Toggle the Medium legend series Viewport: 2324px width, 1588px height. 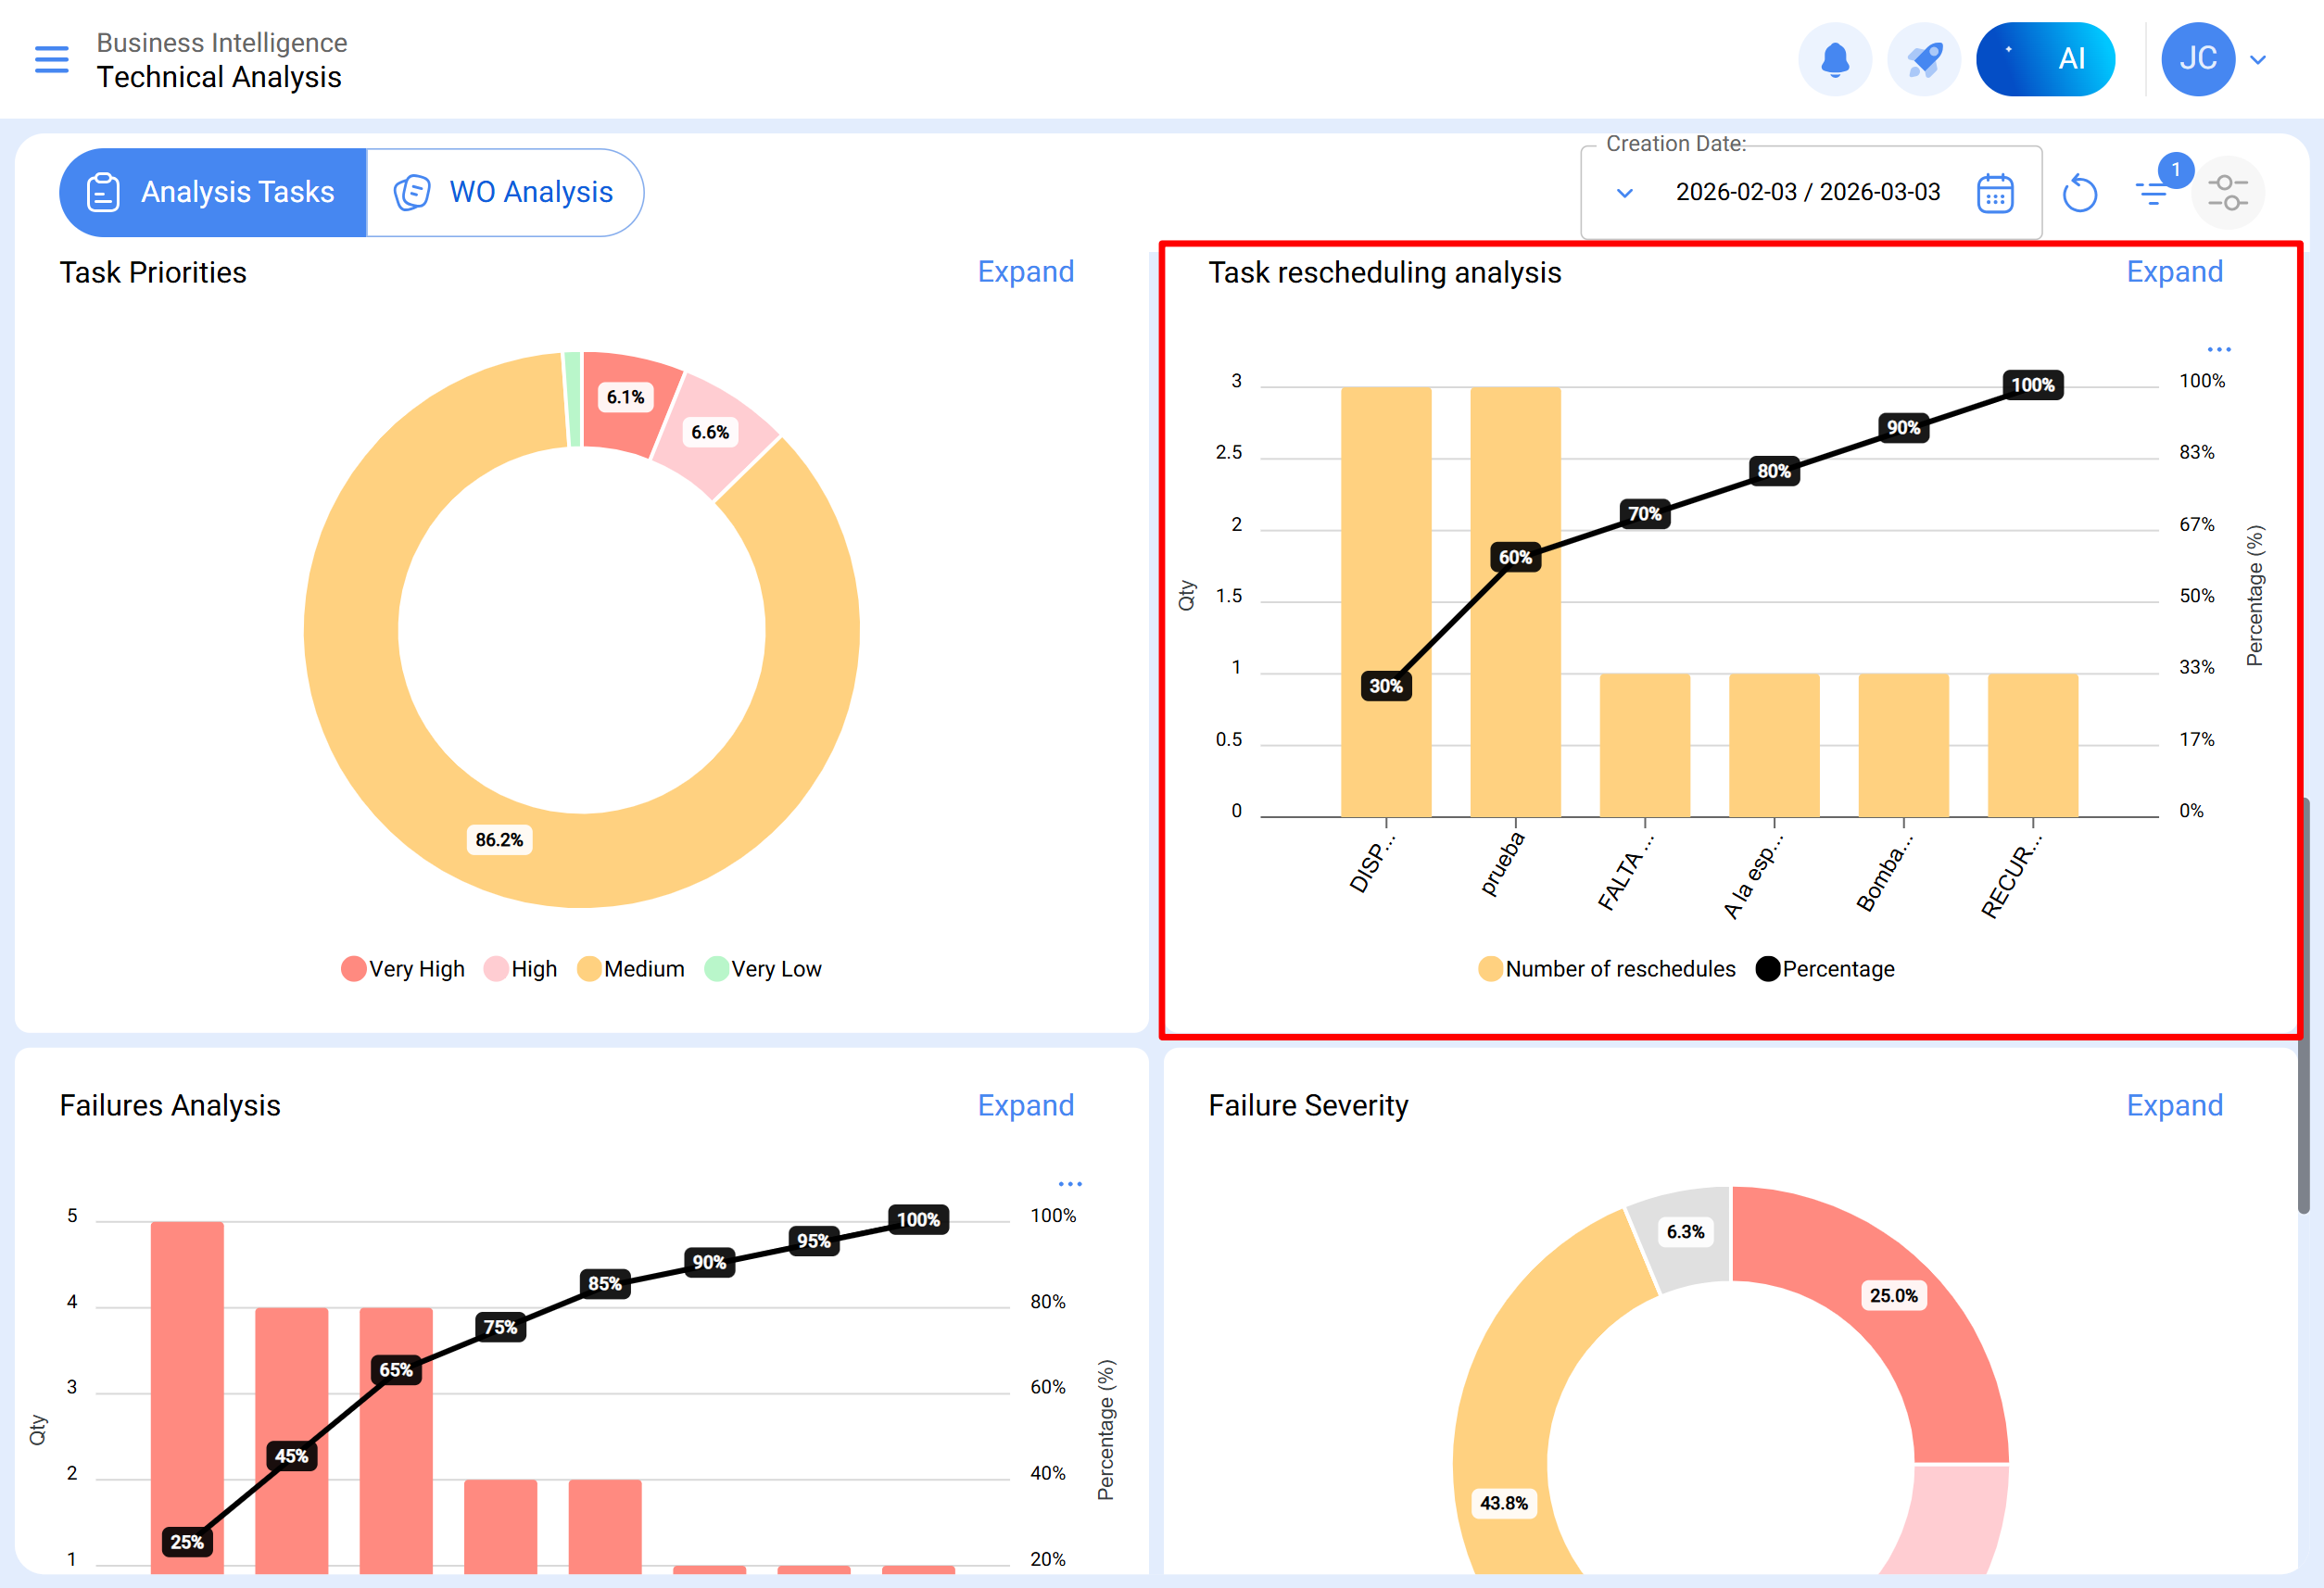click(x=631, y=969)
